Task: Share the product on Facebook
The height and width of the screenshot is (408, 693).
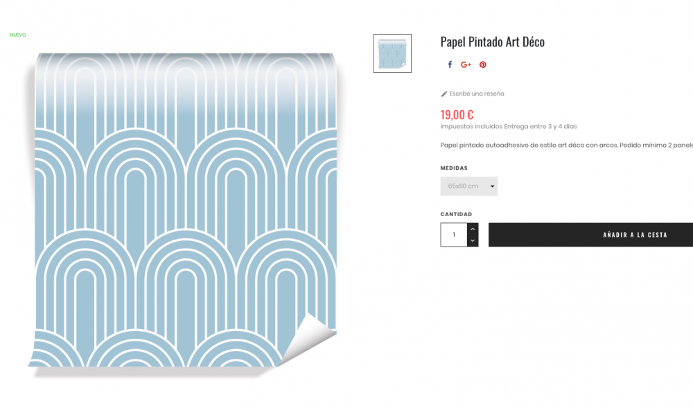Action: tap(450, 64)
